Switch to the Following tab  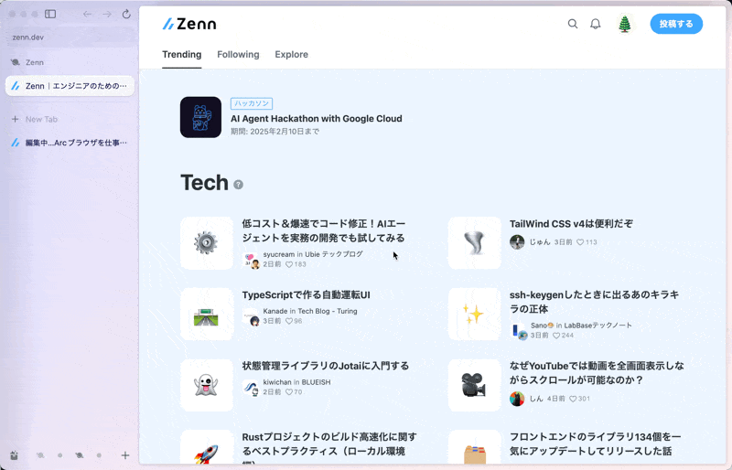pos(238,55)
